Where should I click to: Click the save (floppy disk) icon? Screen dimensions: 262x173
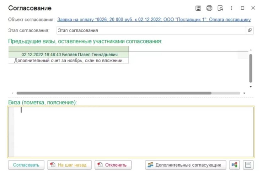pyautogui.click(x=198, y=8)
